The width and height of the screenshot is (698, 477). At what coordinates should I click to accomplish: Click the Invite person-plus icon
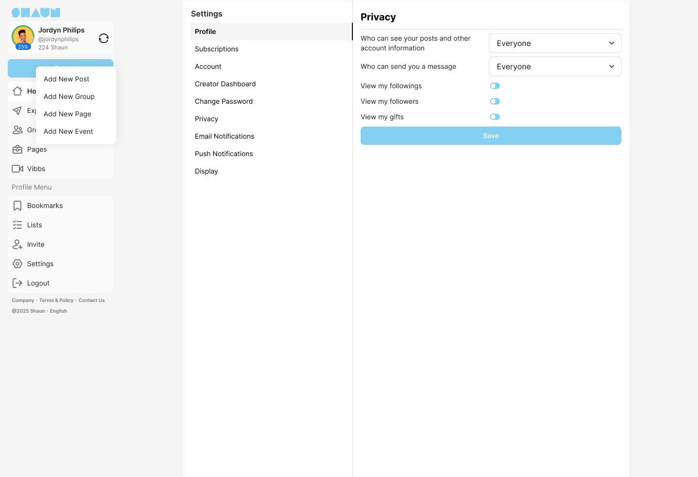point(17,244)
